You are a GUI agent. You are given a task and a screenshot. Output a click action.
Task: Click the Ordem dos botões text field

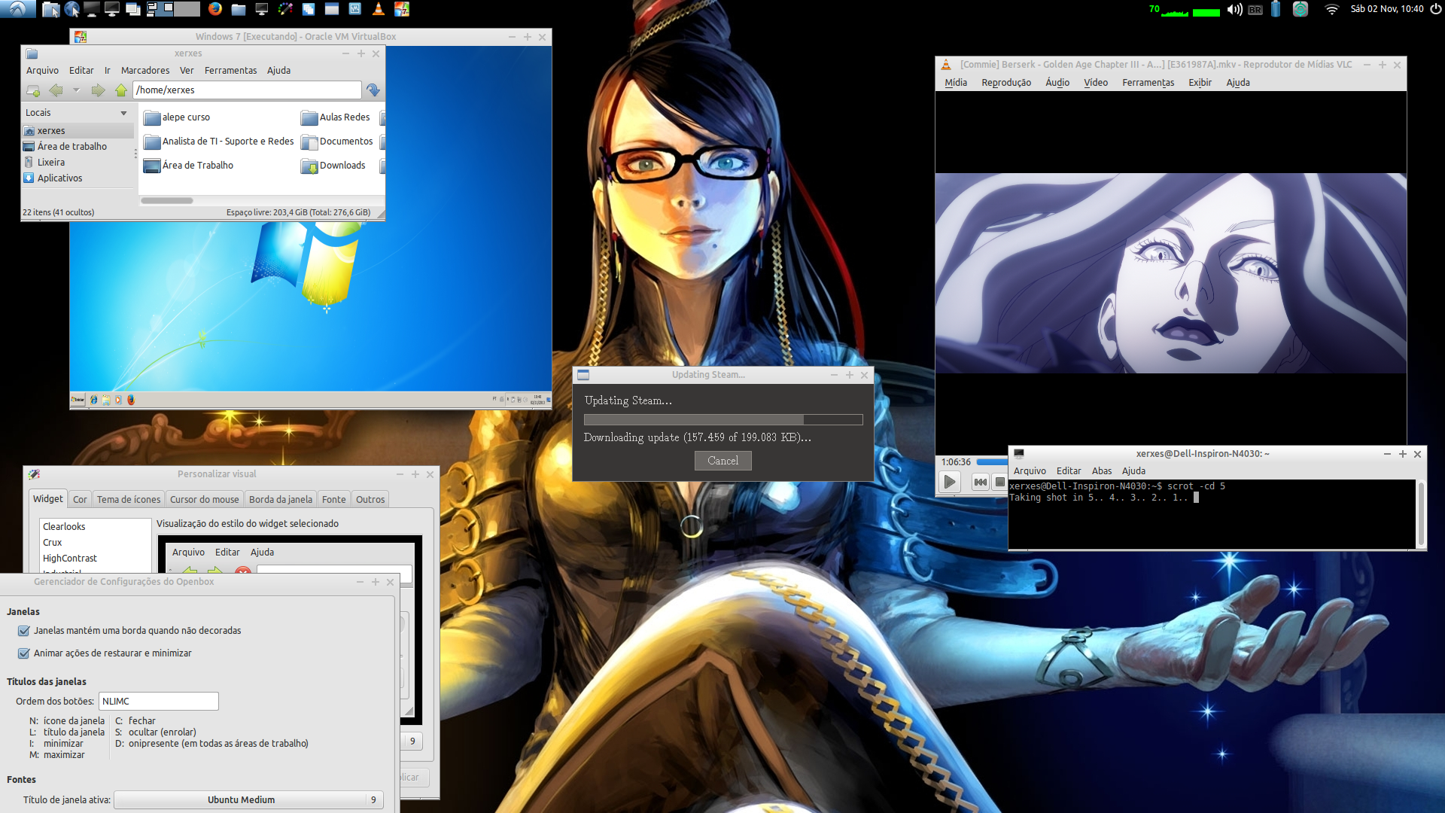pyautogui.click(x=159, y=701)
